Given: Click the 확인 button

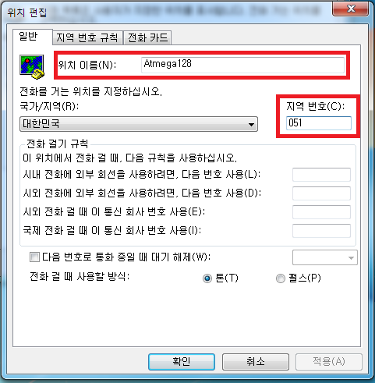Looking at the screenshot, I should 182,361.
